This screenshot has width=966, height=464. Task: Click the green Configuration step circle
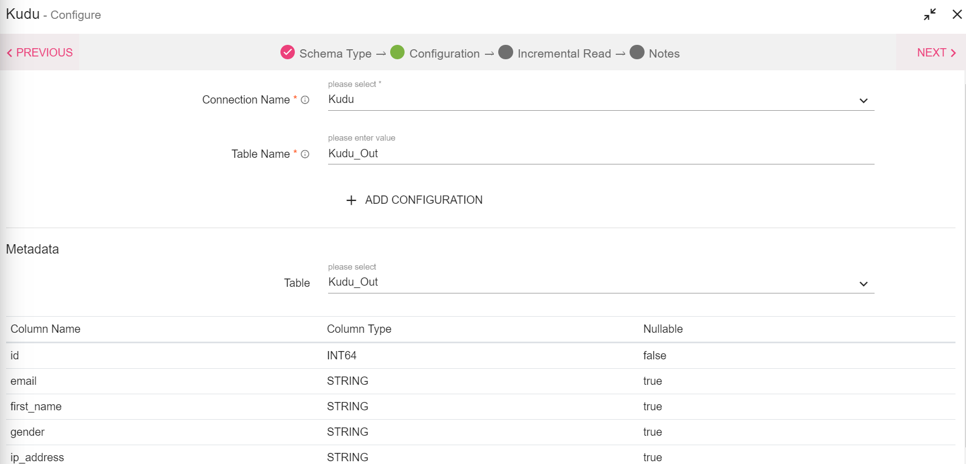pyautogui.click(x=397, y=53)
